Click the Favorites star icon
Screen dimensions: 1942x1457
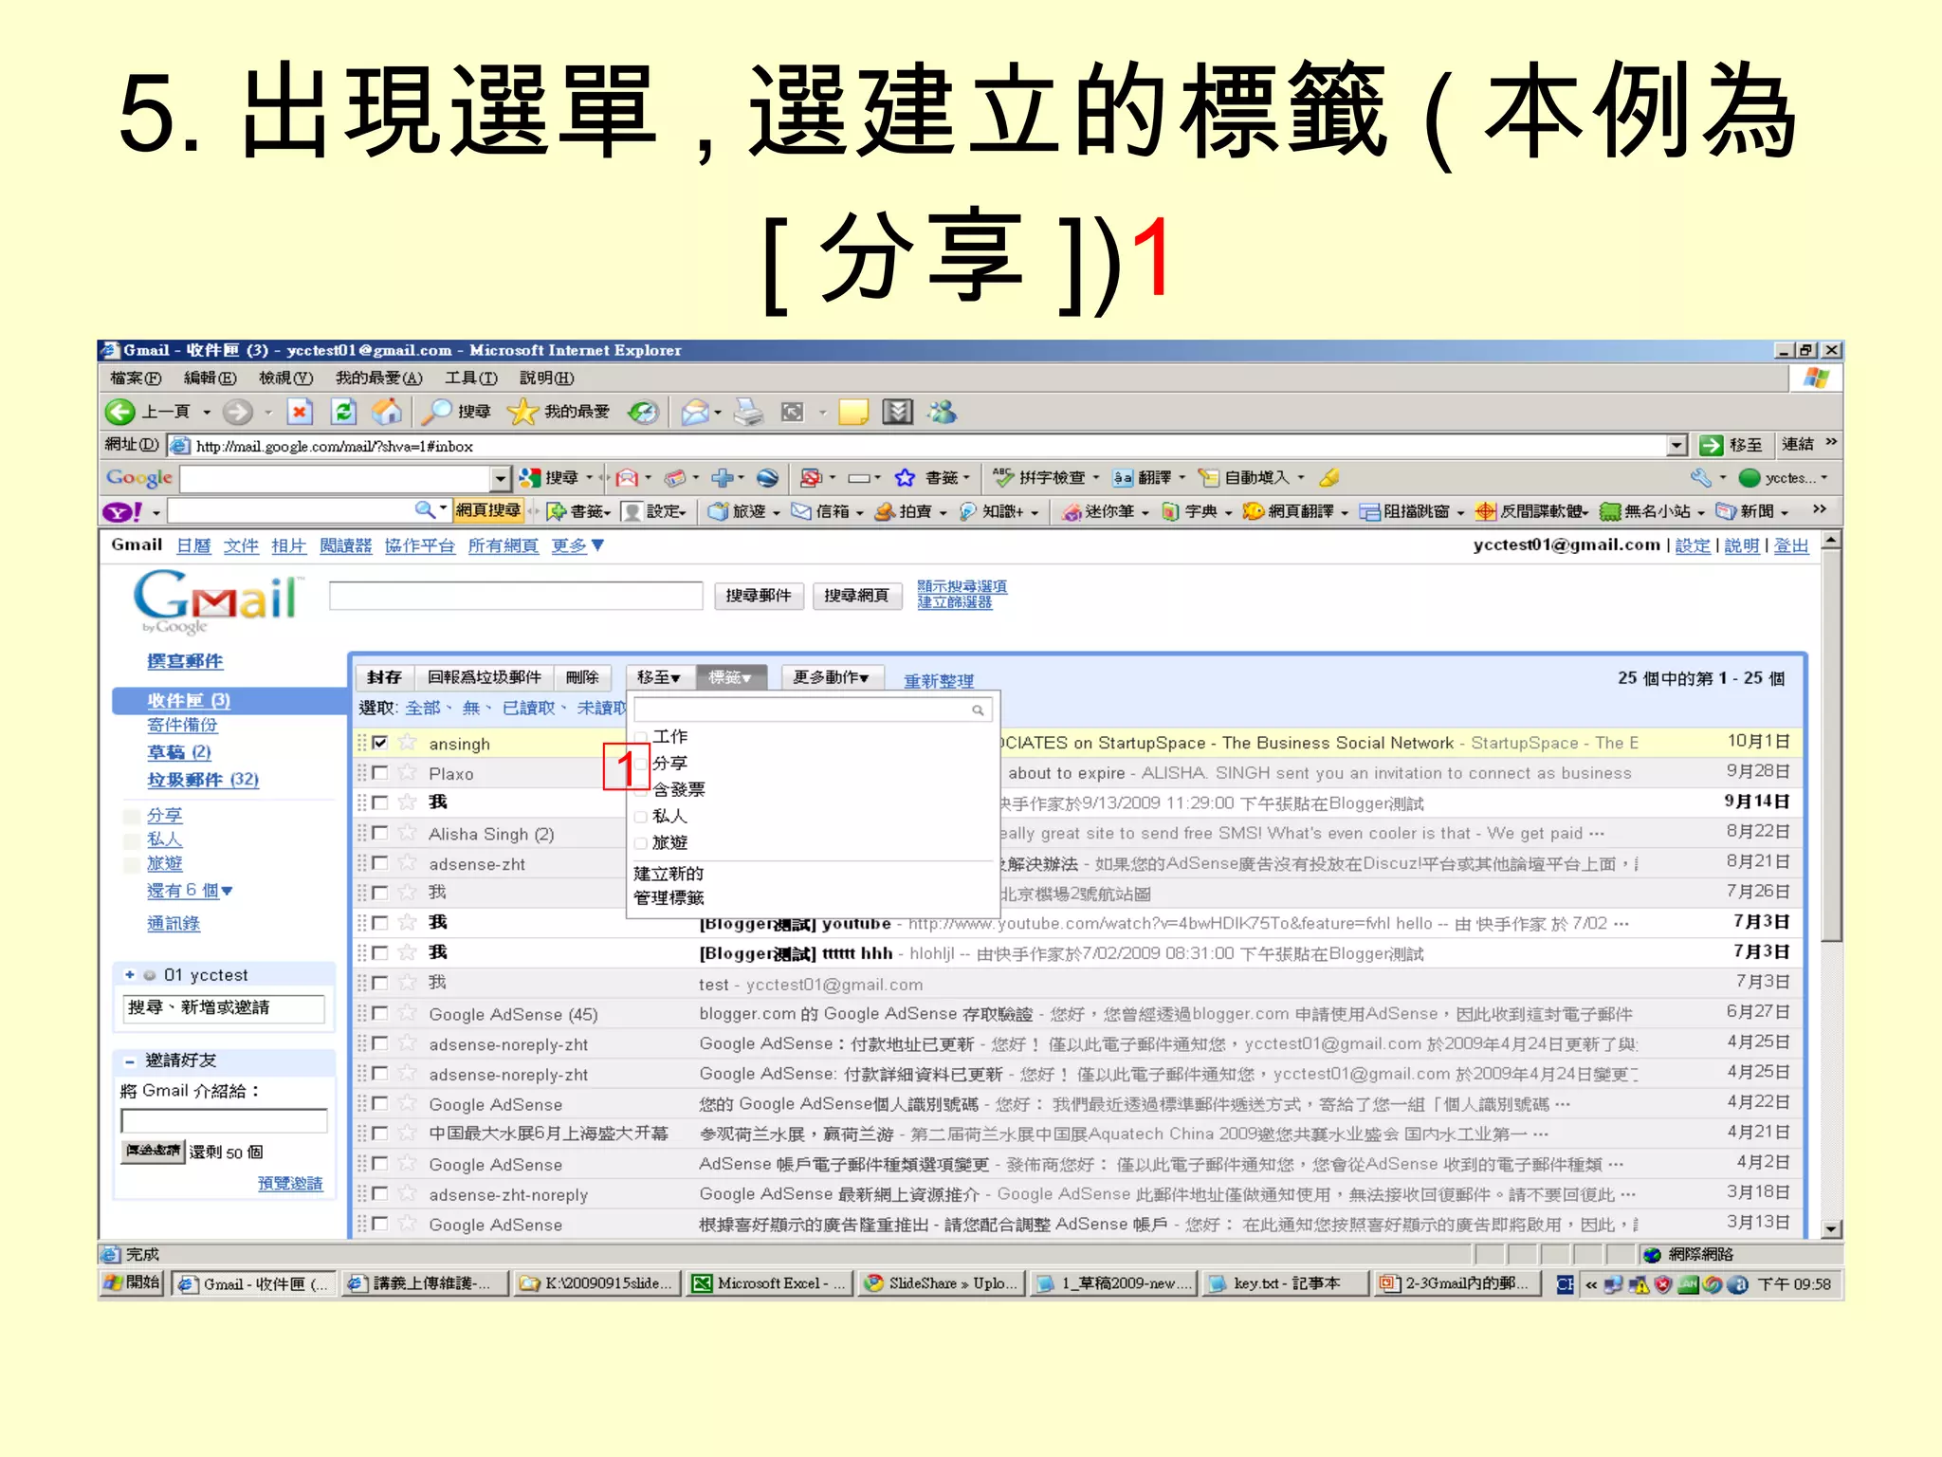(522, 412)
